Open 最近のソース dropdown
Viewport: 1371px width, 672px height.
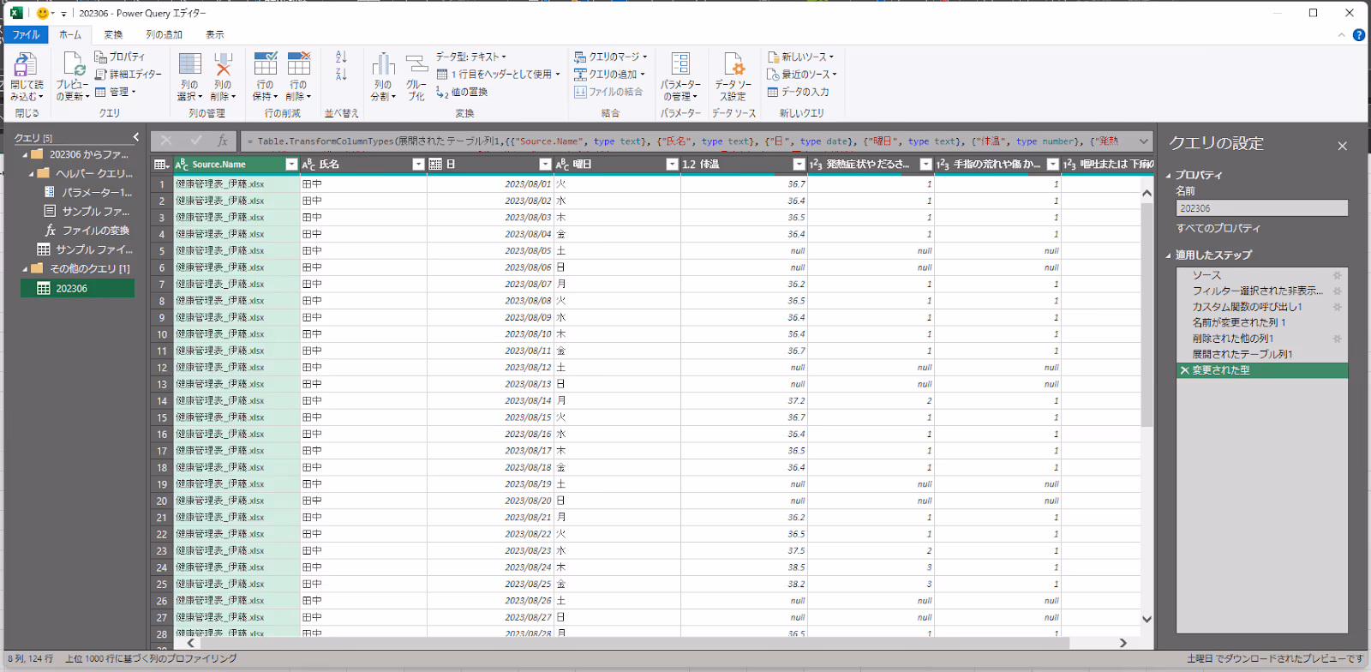801,75
